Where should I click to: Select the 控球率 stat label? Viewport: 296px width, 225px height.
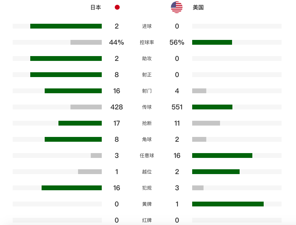[147, 42]
